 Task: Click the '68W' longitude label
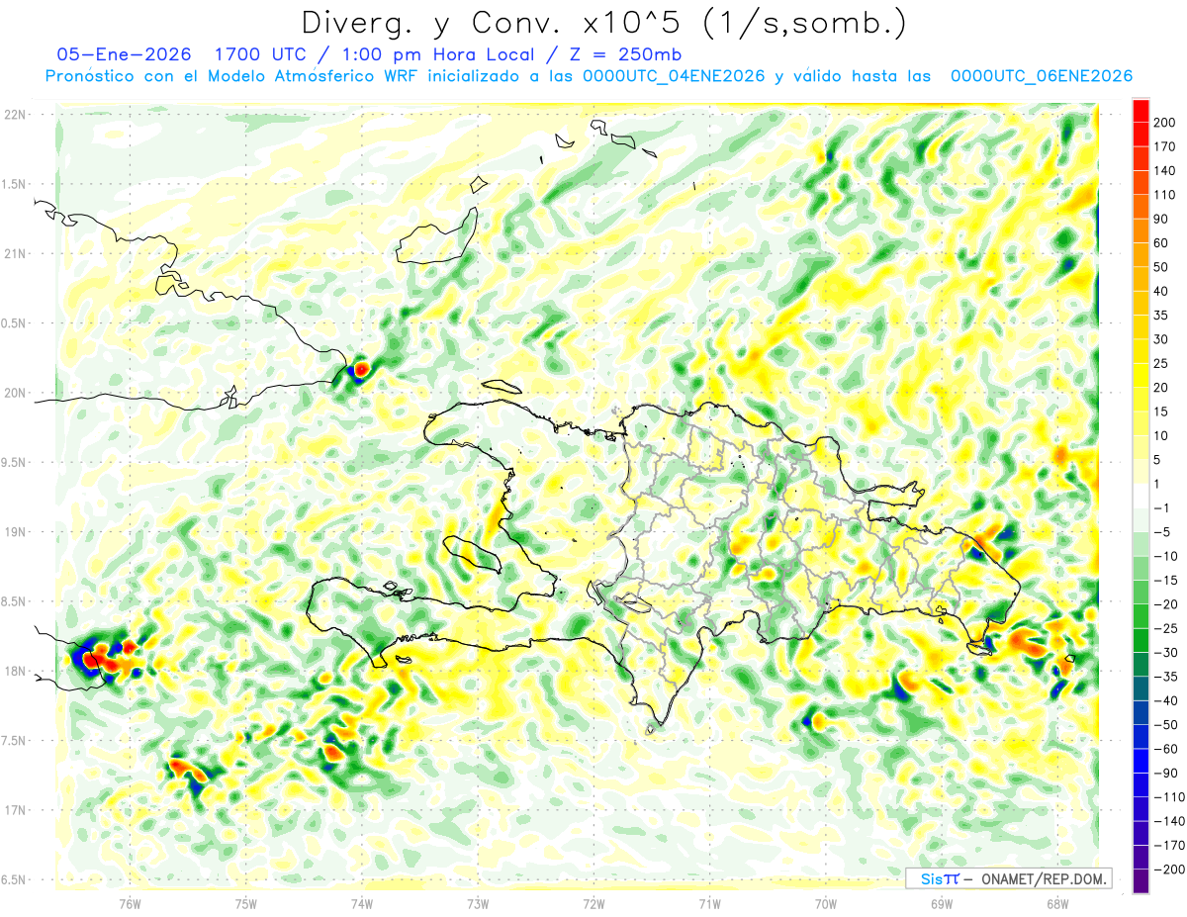1056,902
